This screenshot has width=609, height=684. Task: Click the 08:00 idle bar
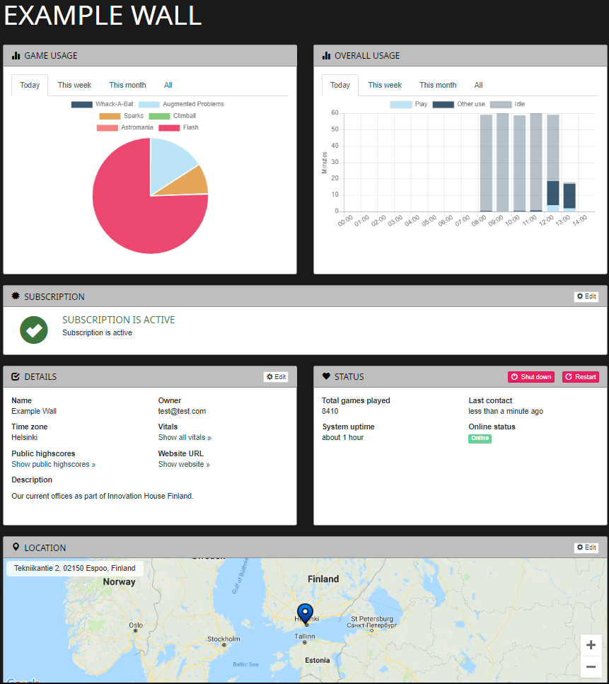[486, 163]
